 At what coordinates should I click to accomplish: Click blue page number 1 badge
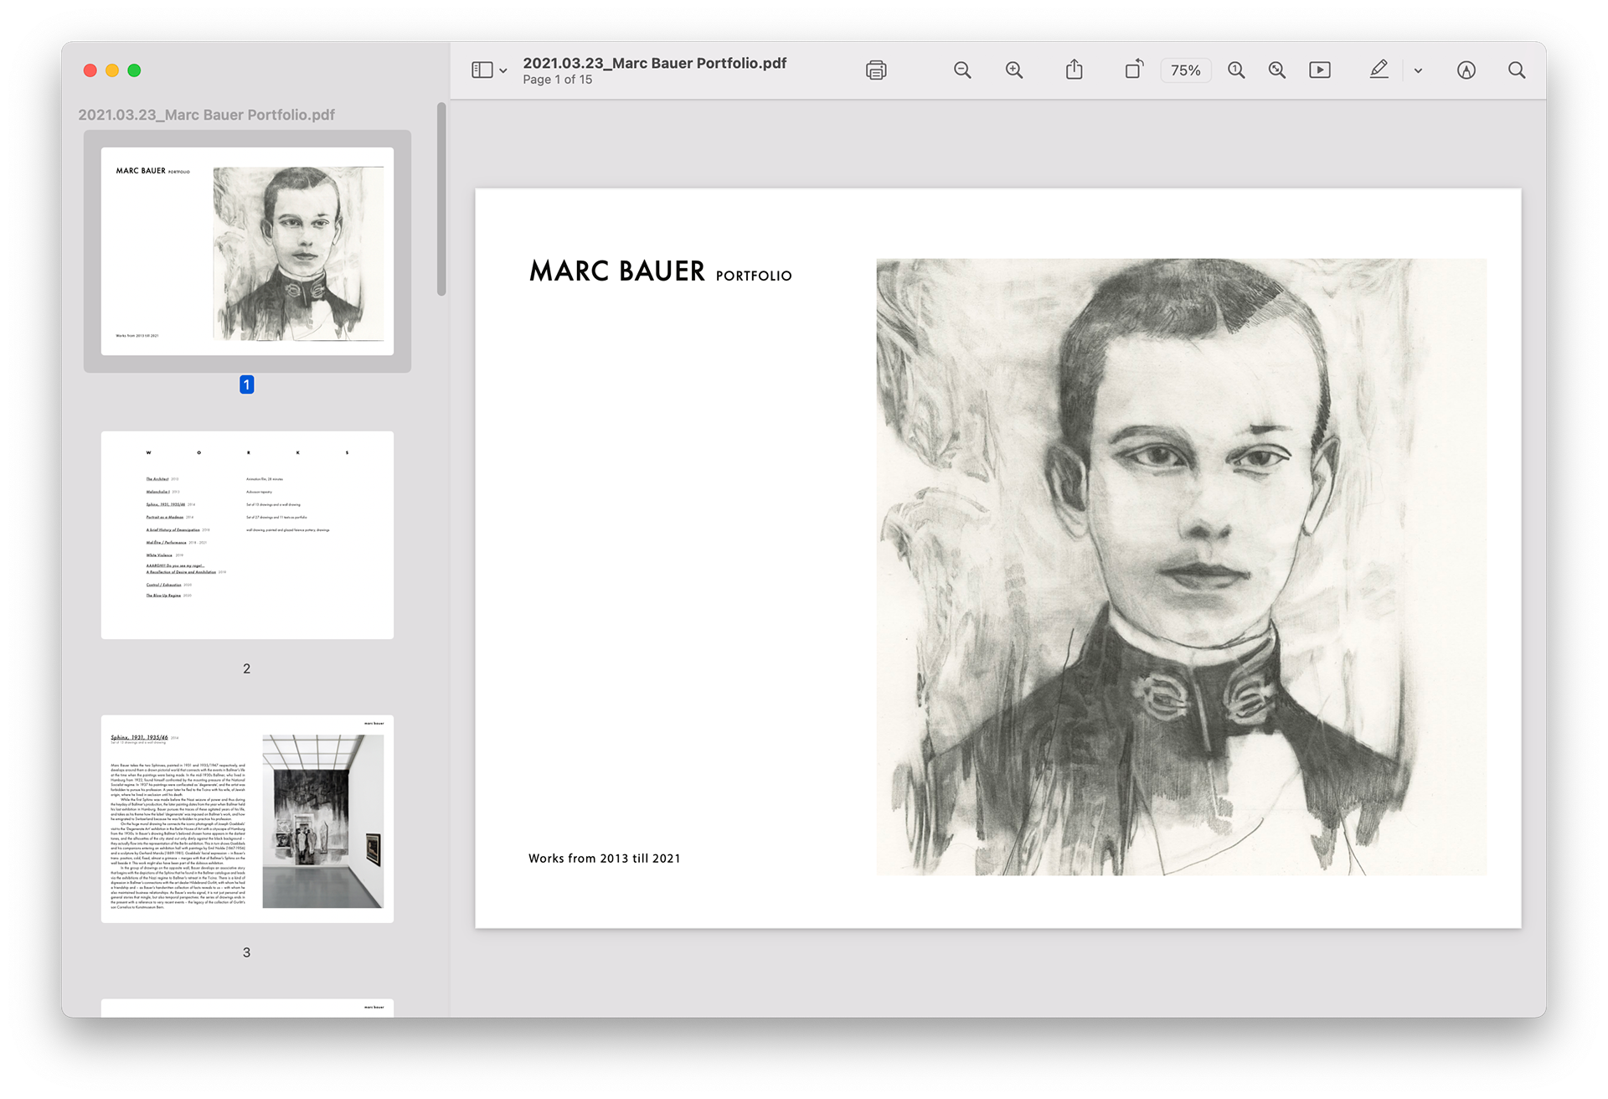[247, 384]
